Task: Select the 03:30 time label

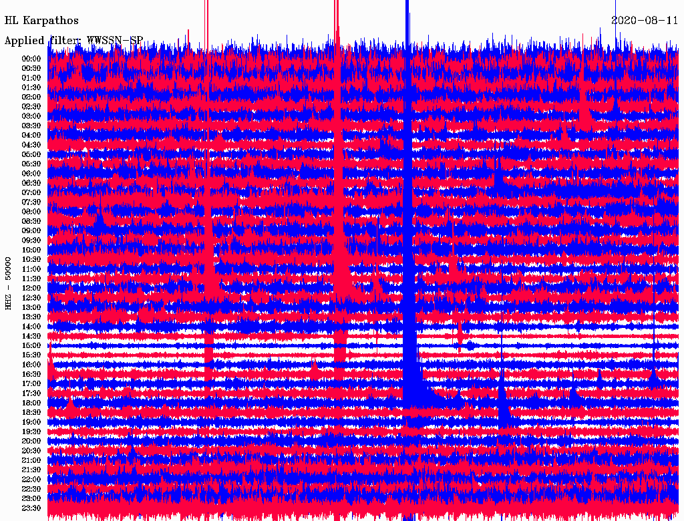Action: click(x=31, y=126)
